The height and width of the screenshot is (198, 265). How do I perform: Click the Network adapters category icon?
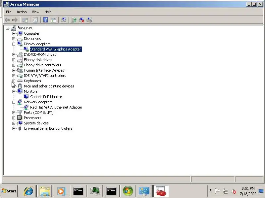[x=20, y=102]
